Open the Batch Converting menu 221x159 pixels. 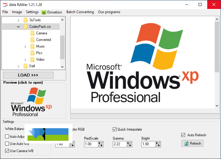point(80,12)
